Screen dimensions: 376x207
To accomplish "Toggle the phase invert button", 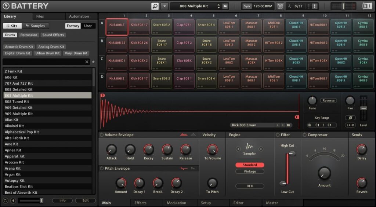I will tap(350, 118).
